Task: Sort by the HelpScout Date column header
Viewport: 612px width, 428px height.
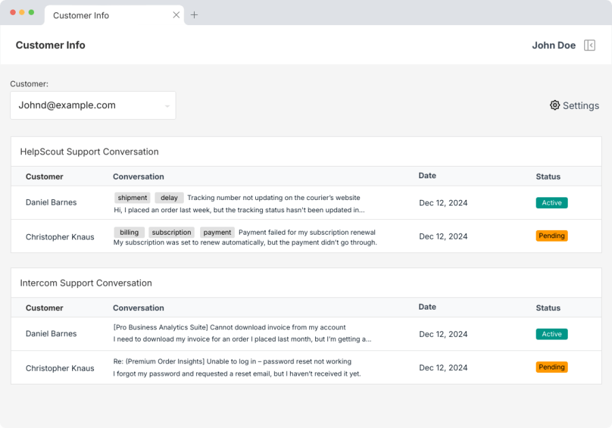Action: [428, 176]
